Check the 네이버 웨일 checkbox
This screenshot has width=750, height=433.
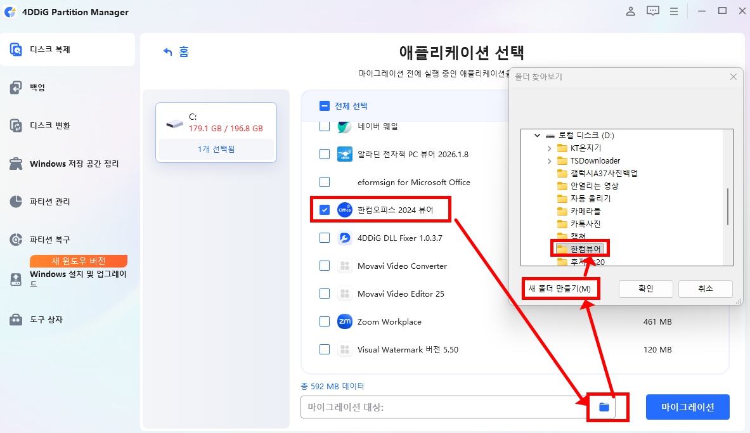click(x=325, y=126)
